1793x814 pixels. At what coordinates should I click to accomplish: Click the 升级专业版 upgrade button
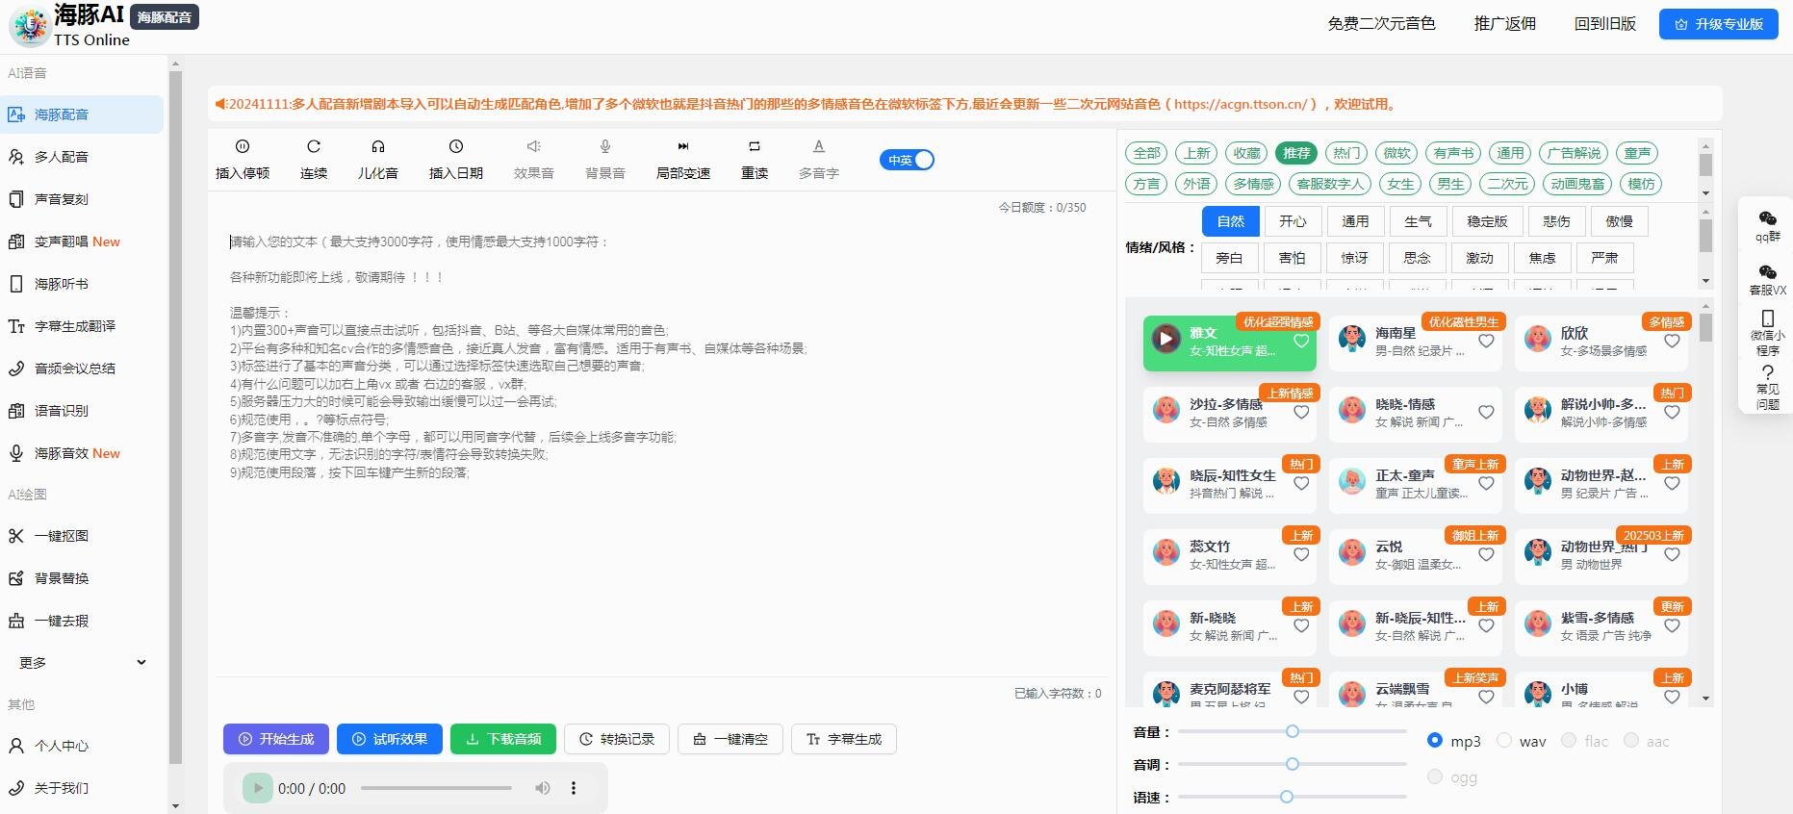[x=1718, y=24]
